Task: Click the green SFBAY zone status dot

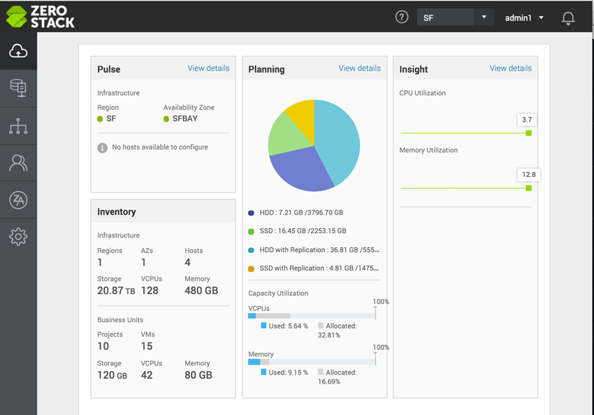Action: [x=166, y=119]
